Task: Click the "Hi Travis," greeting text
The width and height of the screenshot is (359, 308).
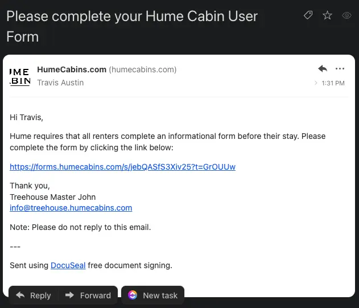Action: [26, 117]
